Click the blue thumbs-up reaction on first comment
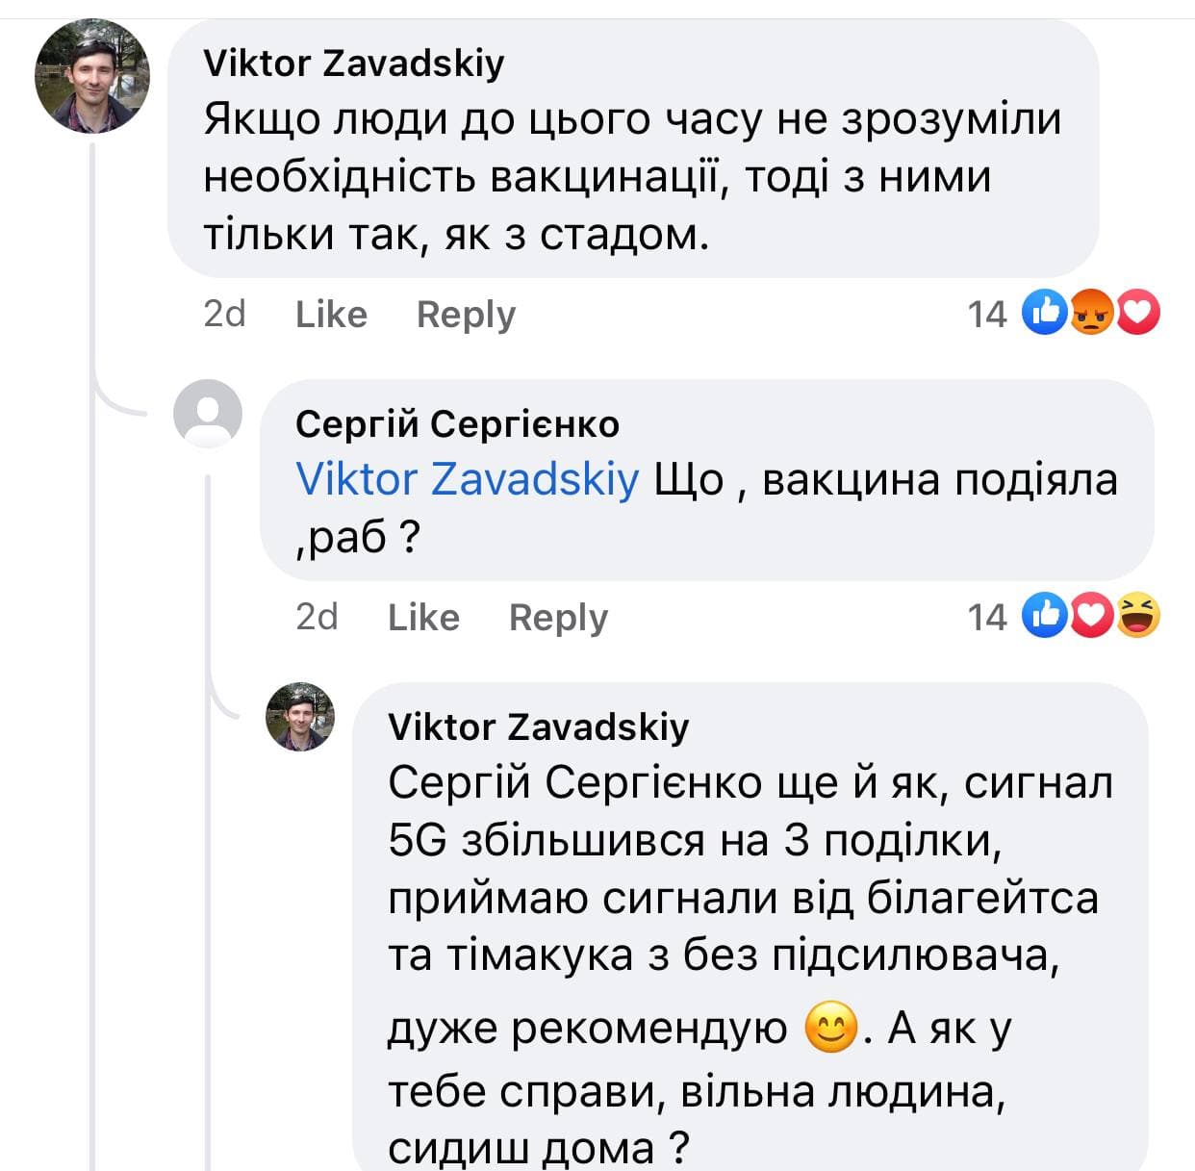Viewport: 1195px width, 1171px height. tap(1044, 313)
